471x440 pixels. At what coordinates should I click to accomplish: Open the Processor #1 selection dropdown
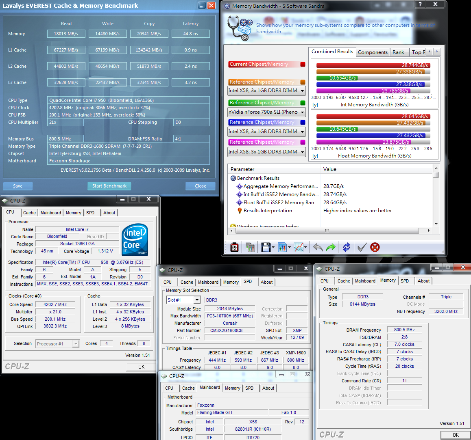point(57,344)
